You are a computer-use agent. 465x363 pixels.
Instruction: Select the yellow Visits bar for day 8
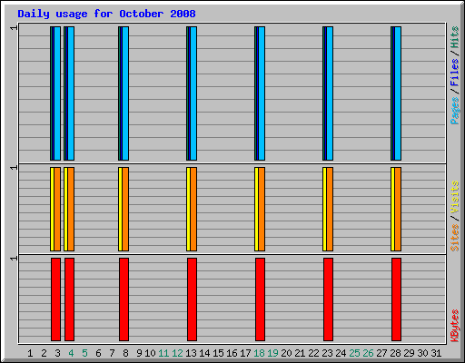pos(120,209)
